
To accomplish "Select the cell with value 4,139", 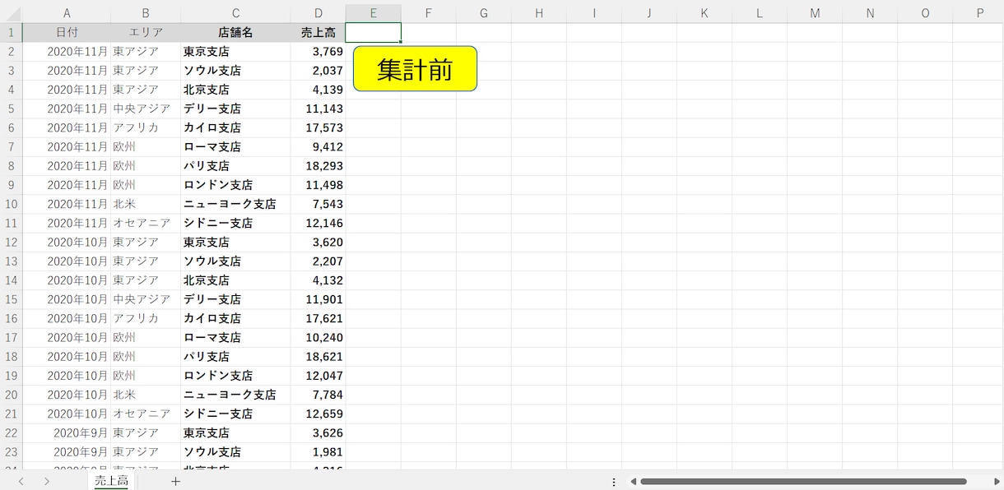I will click(x=318, y=90).
